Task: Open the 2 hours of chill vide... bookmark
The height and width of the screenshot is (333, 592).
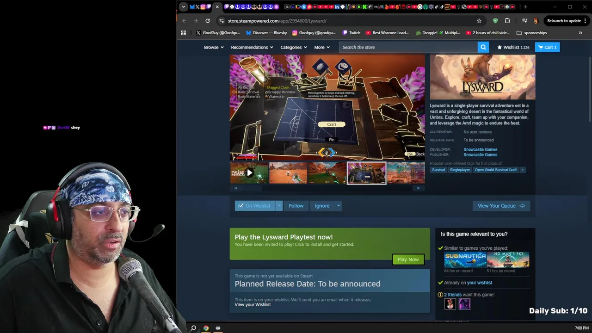Action: [487, 33]
